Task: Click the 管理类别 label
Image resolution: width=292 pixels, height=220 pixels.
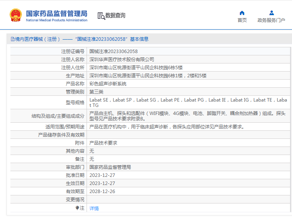Action: (75, 92)
